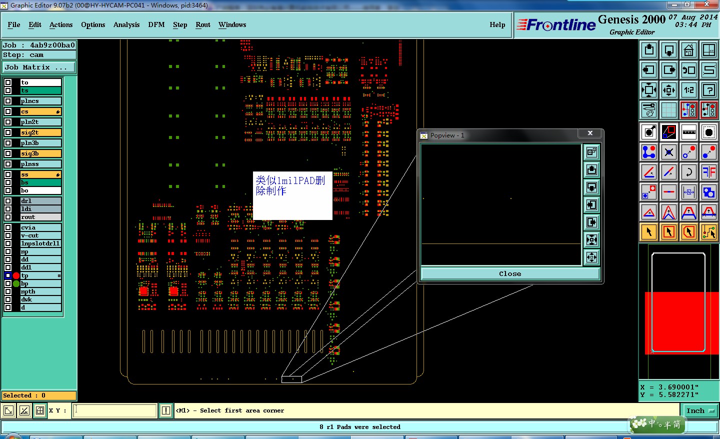Click the zoom in expand icon
720x439 pixels.
pos(649,90)
